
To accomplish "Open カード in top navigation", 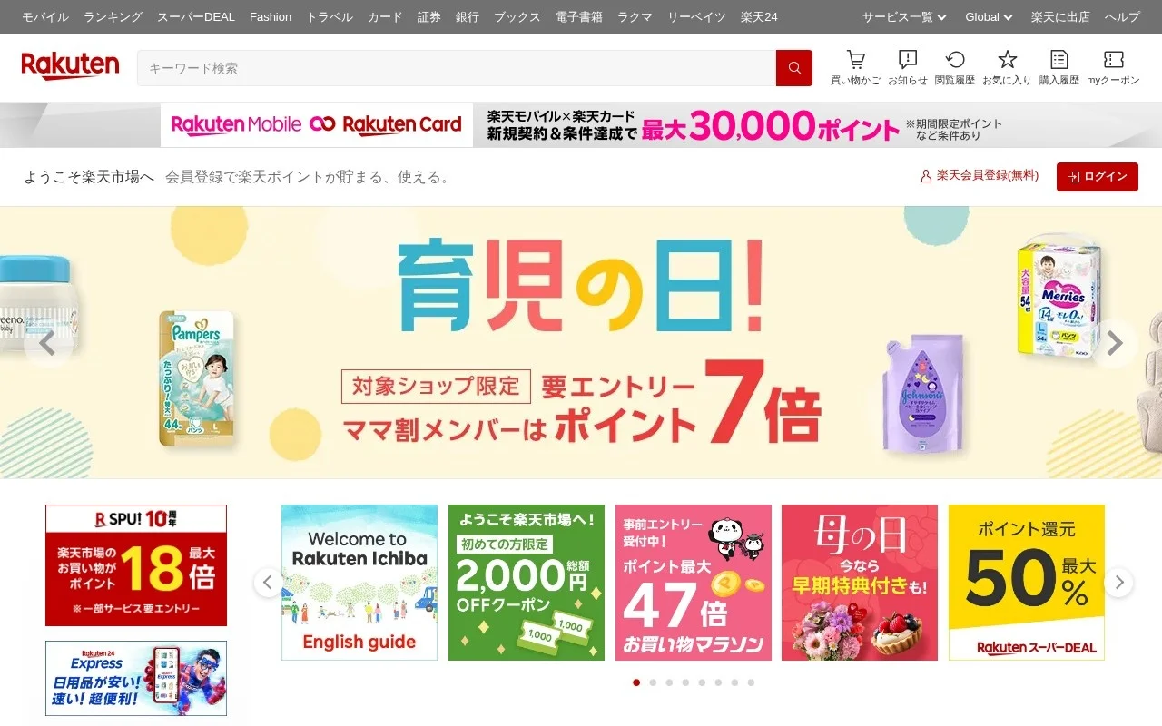I will [x=385, y=17].
